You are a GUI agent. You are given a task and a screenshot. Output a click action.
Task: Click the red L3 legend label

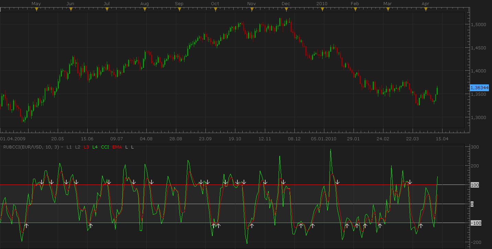(x=87, y=147)
